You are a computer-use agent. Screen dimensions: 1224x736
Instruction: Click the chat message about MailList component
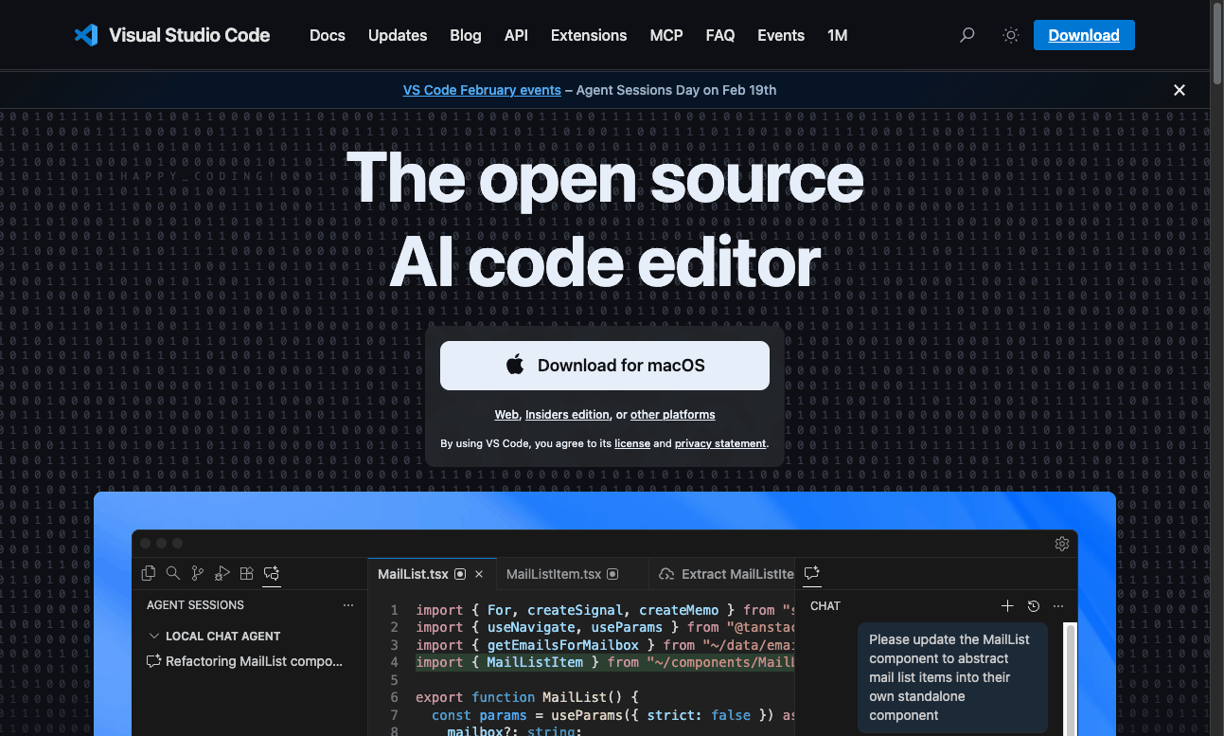(x=952, y=677)
